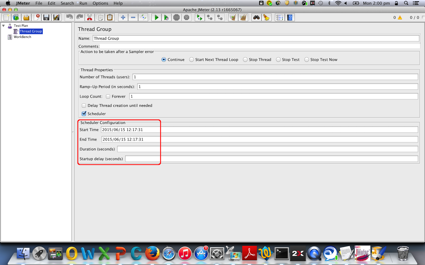Image resolution: width=425 pixels, height=265 pixels.
Task: Disable the Scheduler checkbox
Action: (x=84, y=113)
